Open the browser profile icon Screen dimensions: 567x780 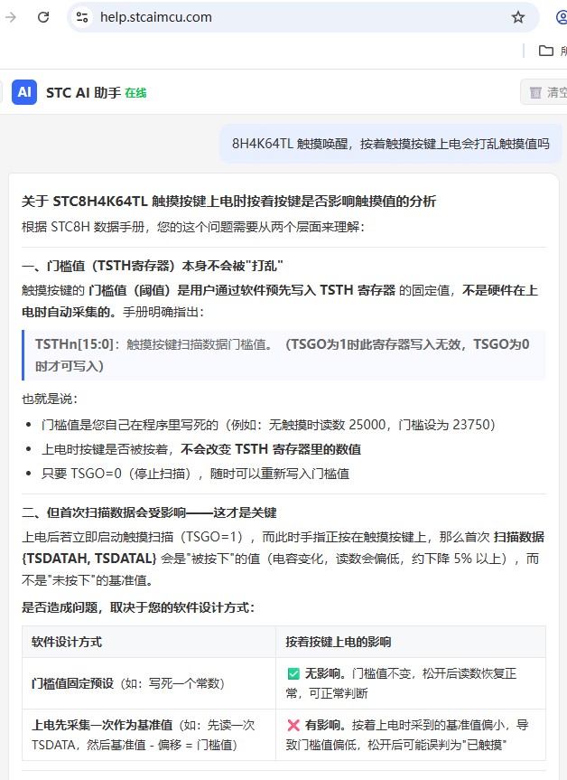[562, 17]
